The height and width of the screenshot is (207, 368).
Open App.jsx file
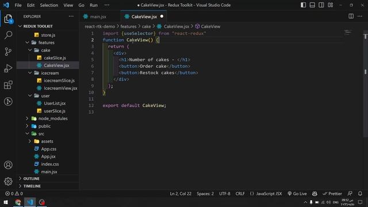pos(48,156)
